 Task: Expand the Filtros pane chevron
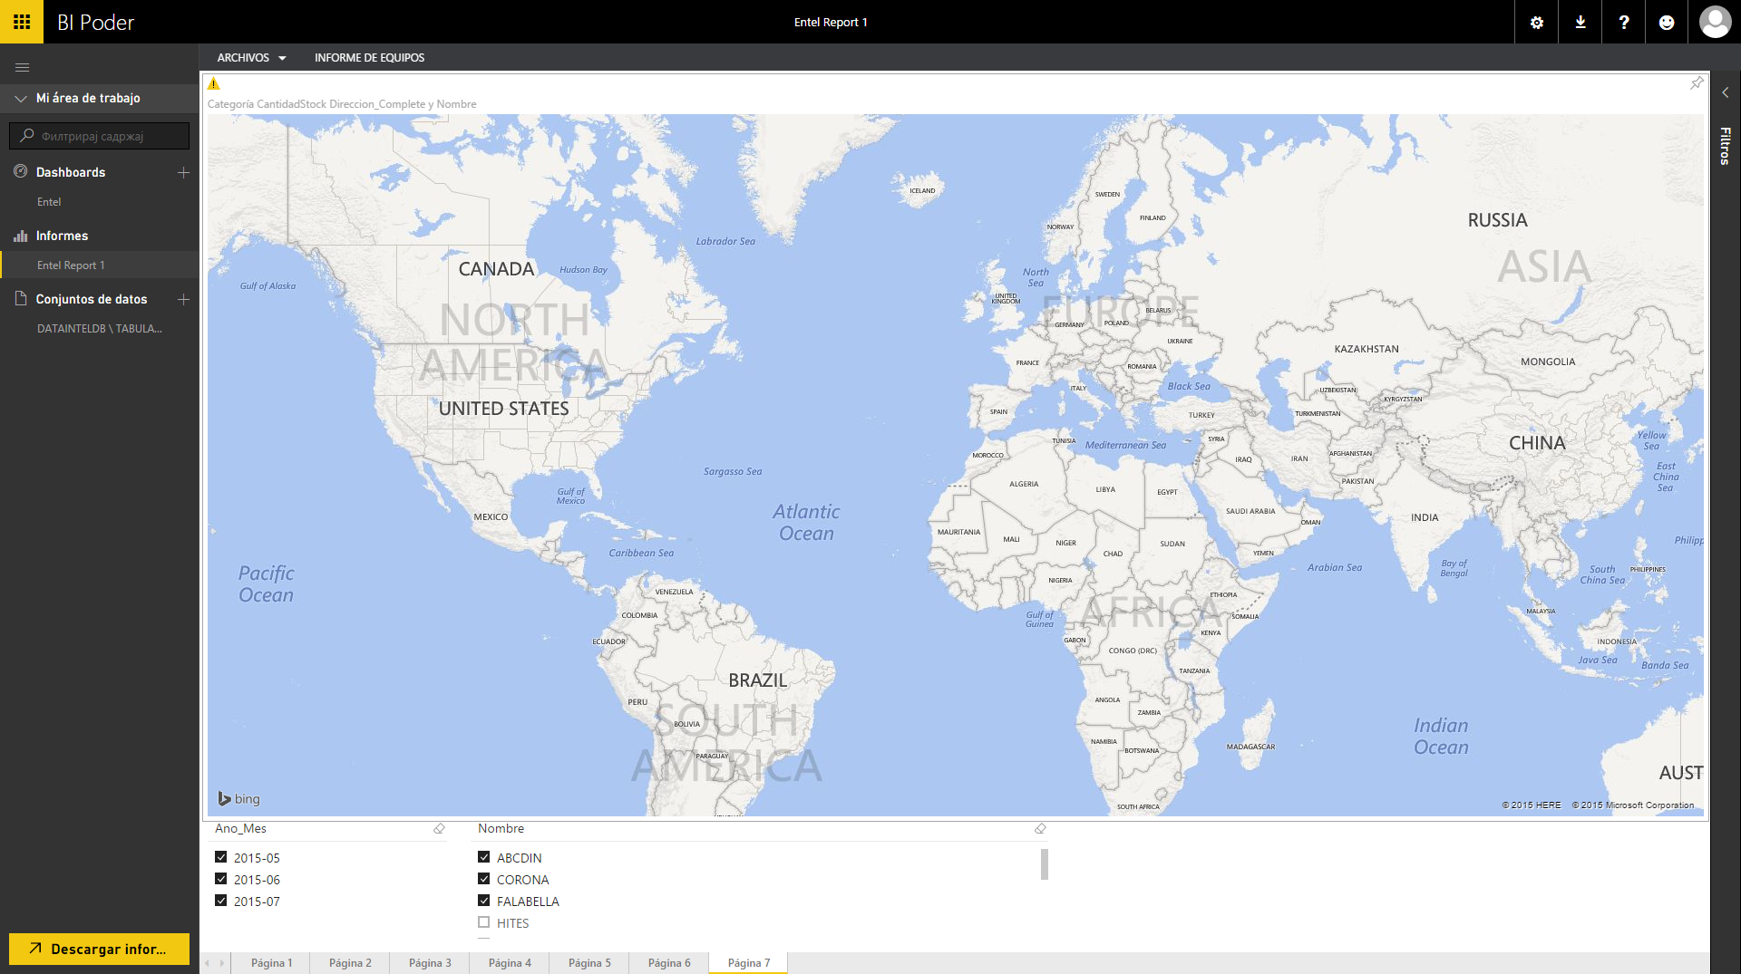(x=1725, y=92)
